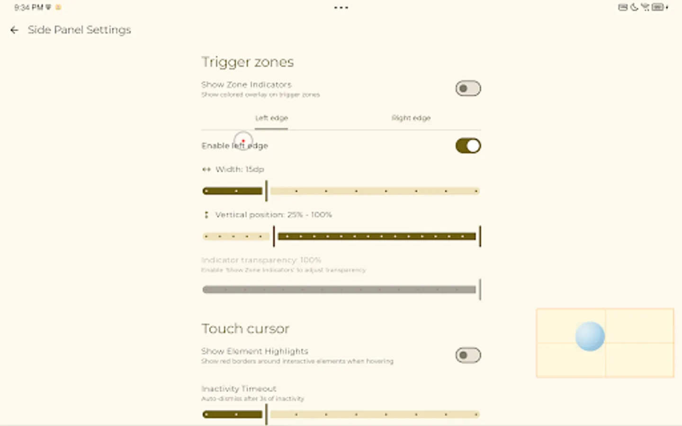Click the Touch cursor section heading
This screenshot has height=426, width=682.
pyautogui.click(x=245, y=328)
